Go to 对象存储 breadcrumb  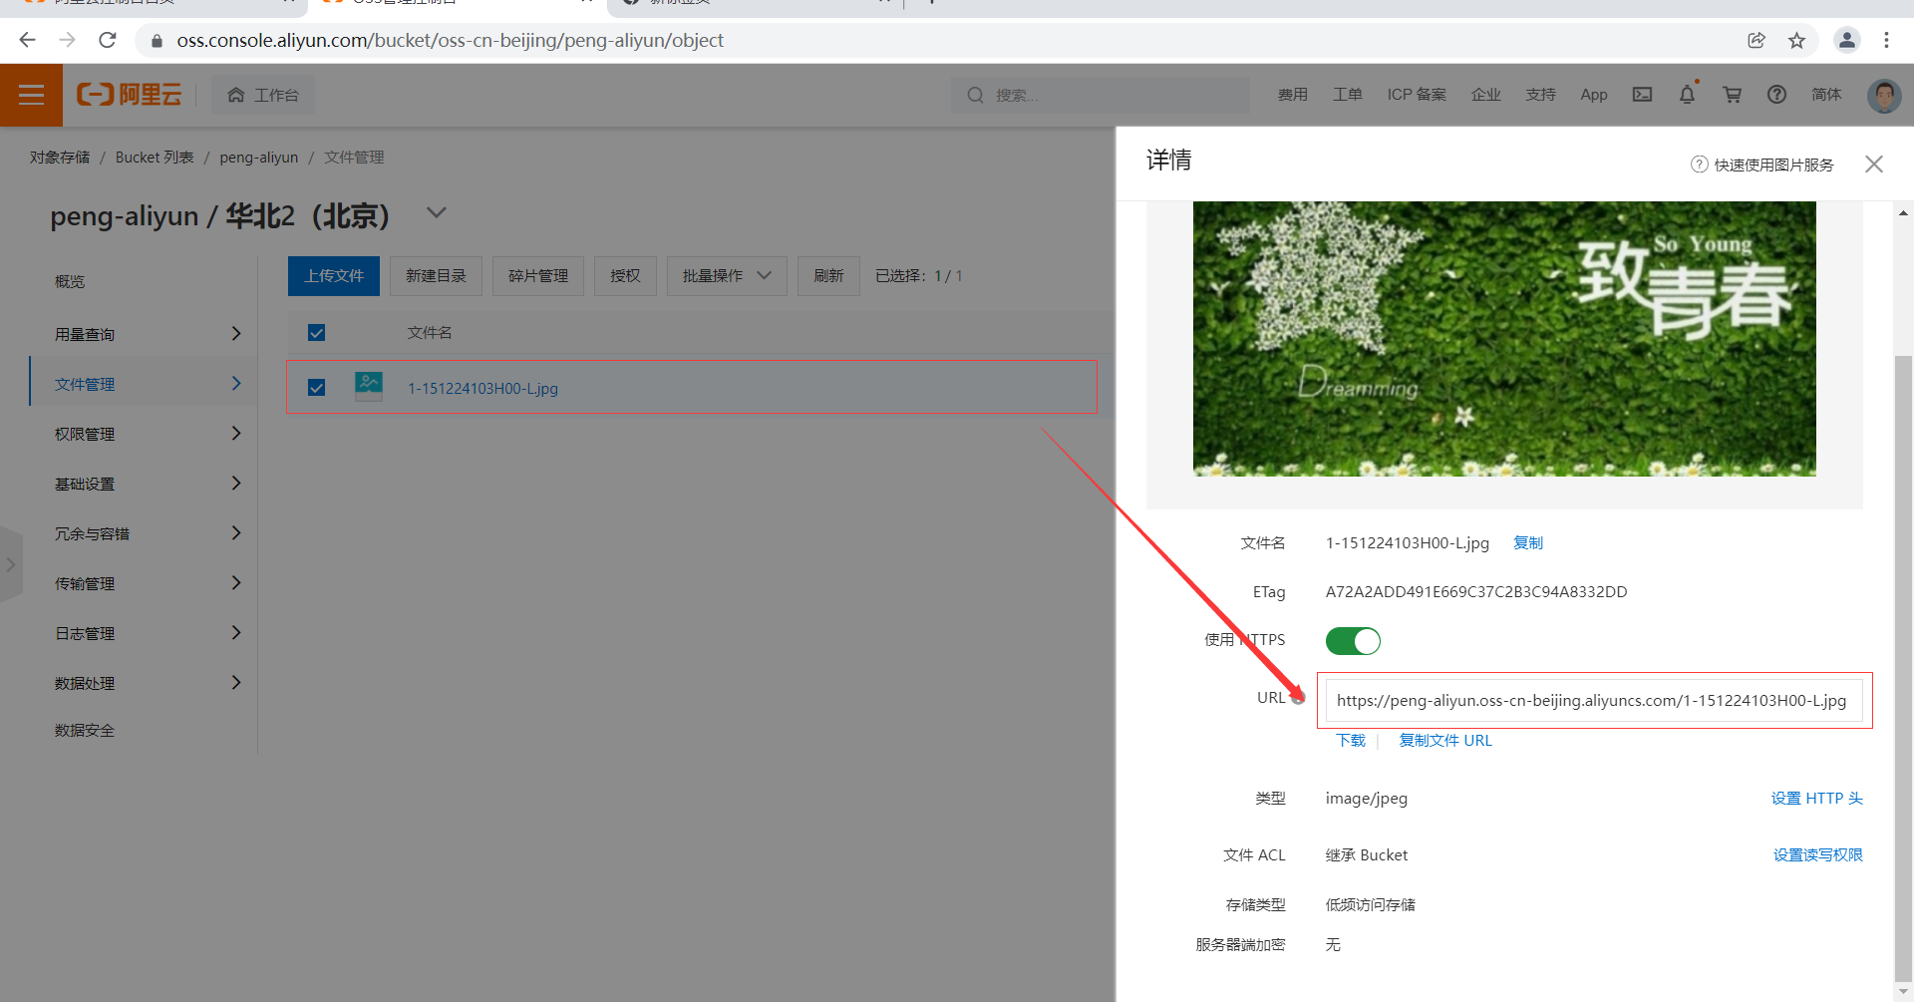60,158
